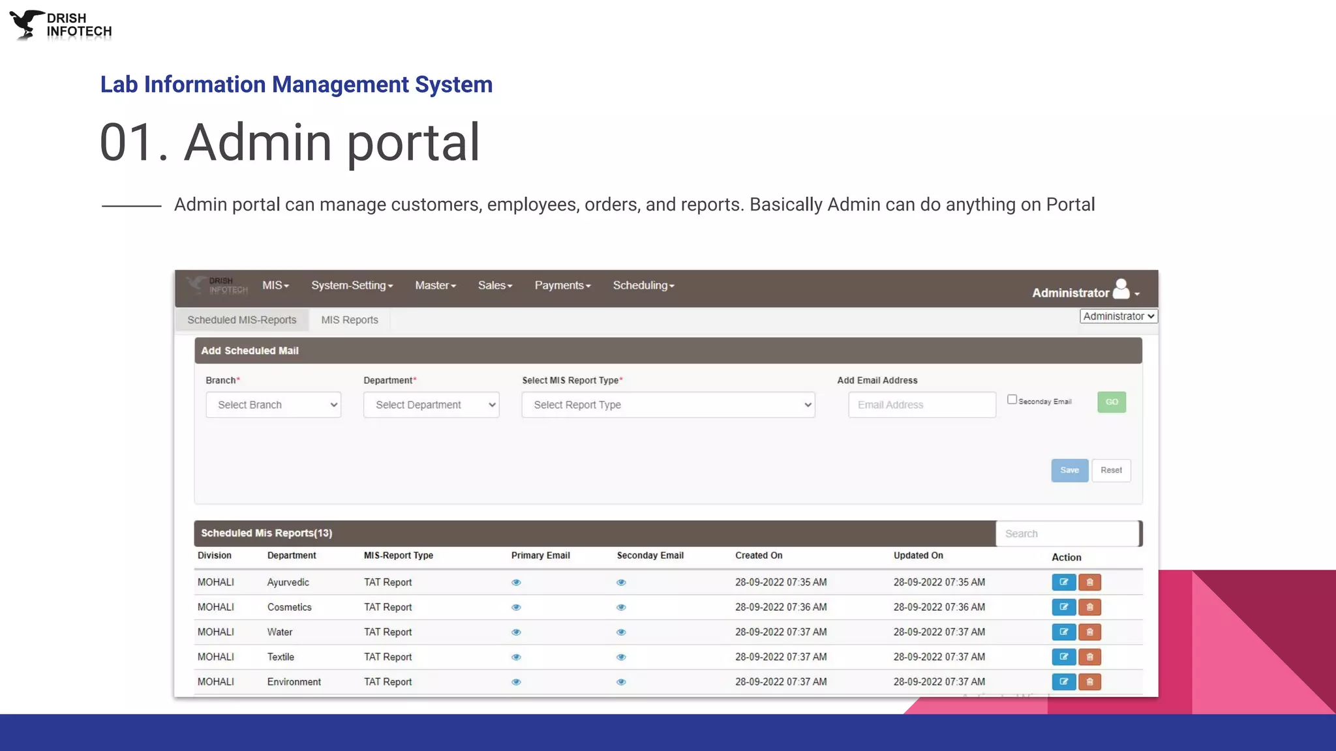Show secondary email for Water row

click(x=621, y=632)
